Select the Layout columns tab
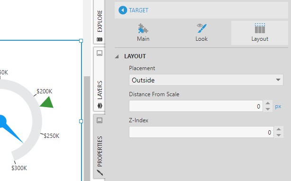 click(x=260, y=33)
